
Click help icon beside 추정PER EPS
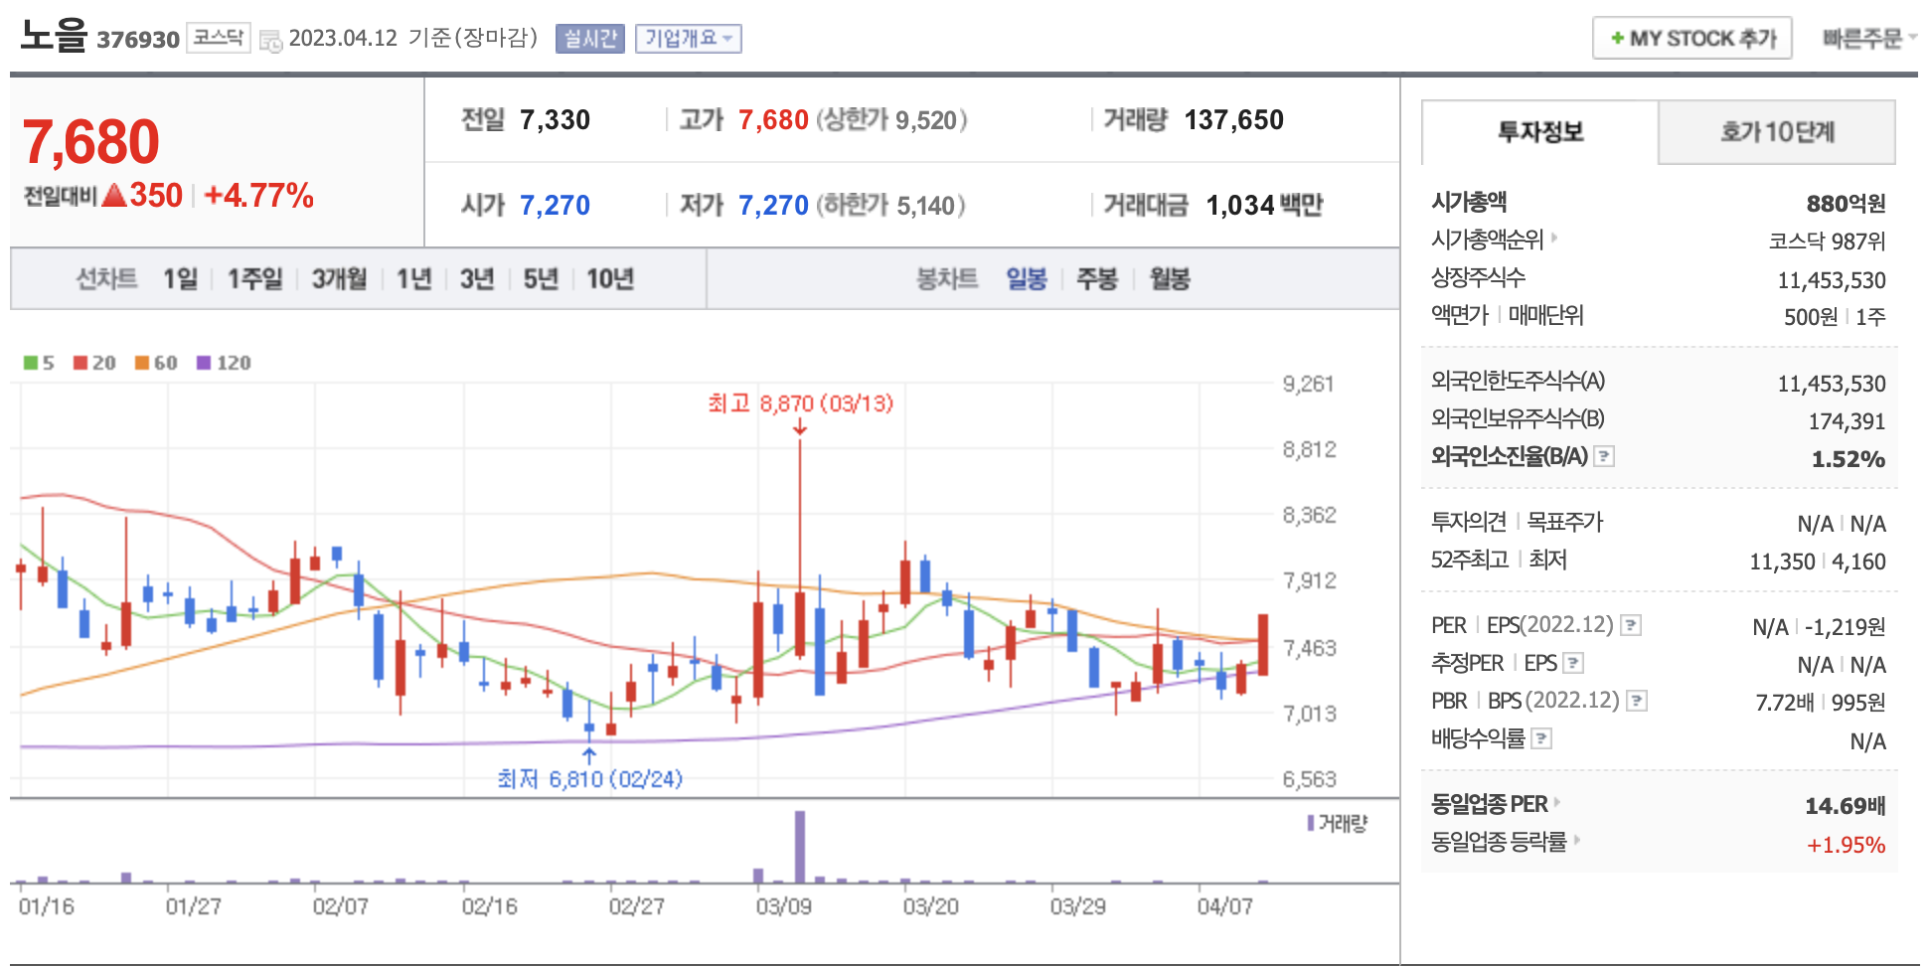(1573, 663)
